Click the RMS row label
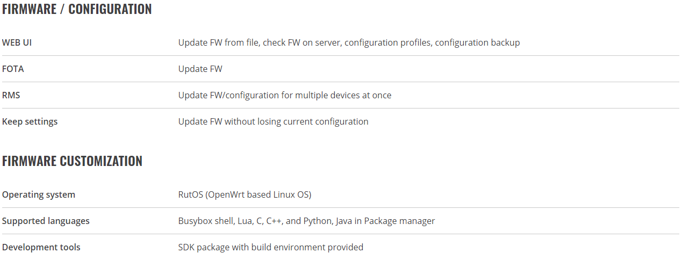Viewport: 682px width, 260px height. point(11,95)
